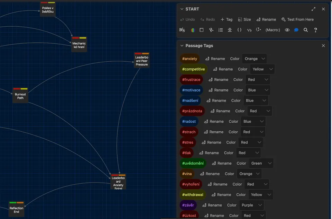Click the + Tag toolbar item
Viewport: 332px width, 219px height.
226,19
